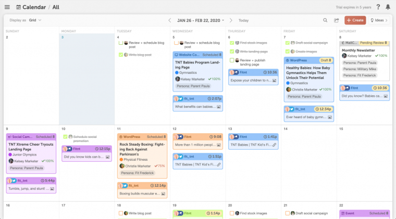Screen dimensions: 396x219
Task: Click the share calendar icon
Action: (337, 20)
